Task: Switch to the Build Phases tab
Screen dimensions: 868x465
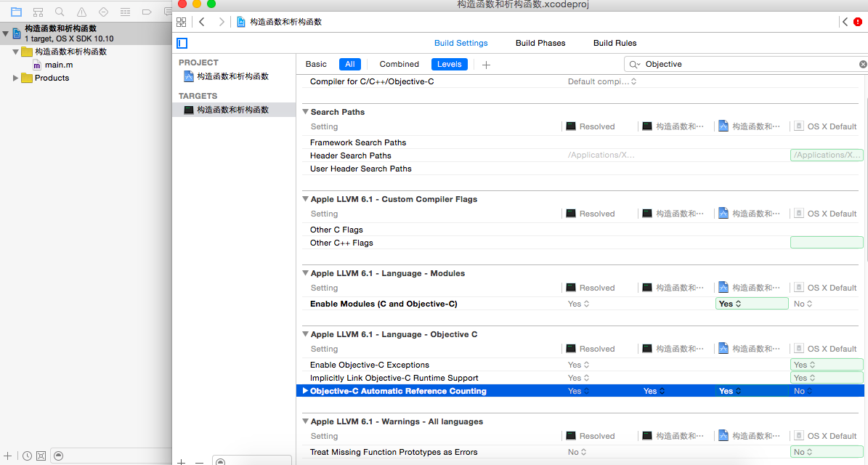Action: (x=540, y=43)
